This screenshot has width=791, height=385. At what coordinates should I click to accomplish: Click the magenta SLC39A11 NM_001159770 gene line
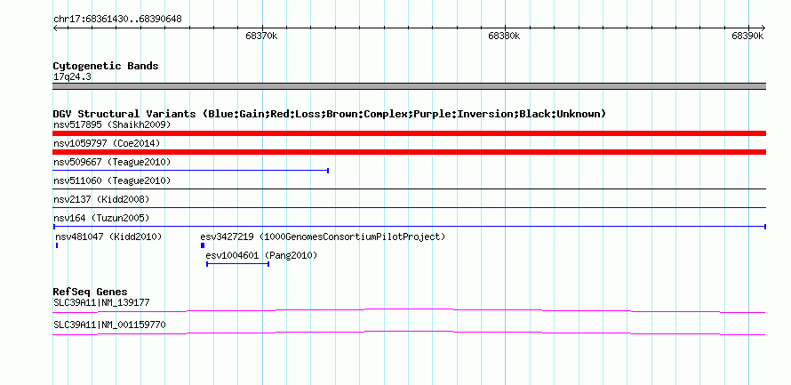coord(409,333)
